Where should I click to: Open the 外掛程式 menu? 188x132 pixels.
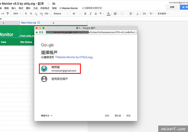[x=45, y=8]
